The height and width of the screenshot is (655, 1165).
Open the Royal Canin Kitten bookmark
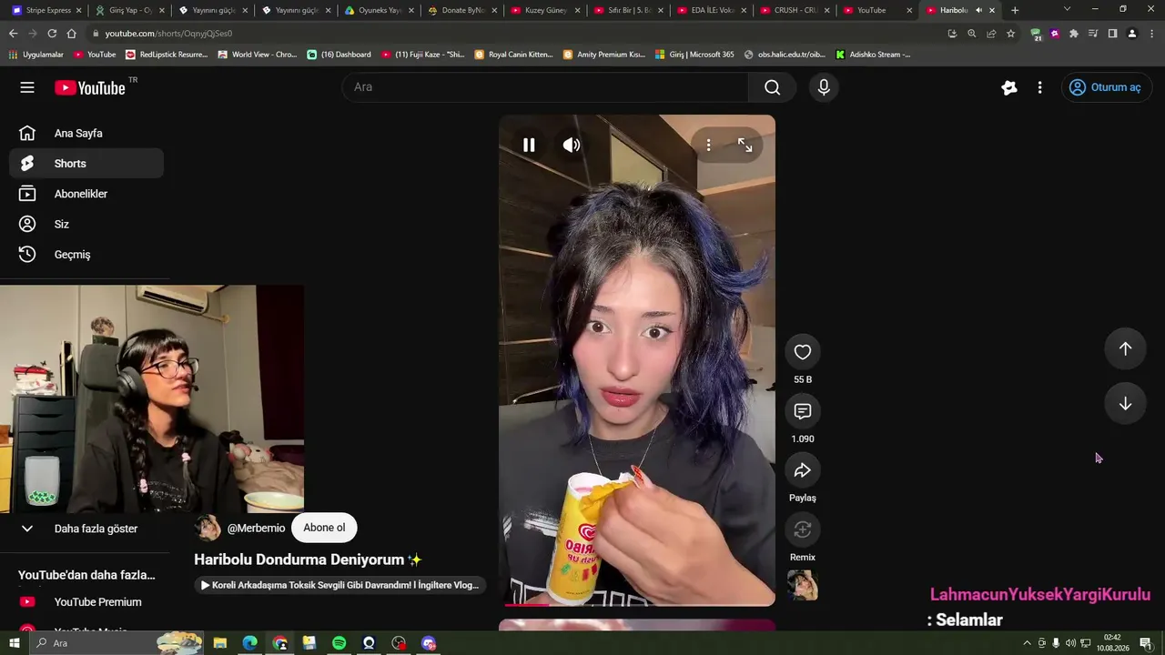pyautogui.click(x=514, y=55)
